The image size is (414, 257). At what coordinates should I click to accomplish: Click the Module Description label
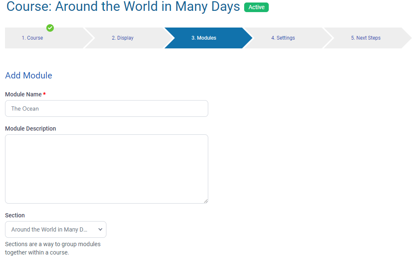pos(30,128)
